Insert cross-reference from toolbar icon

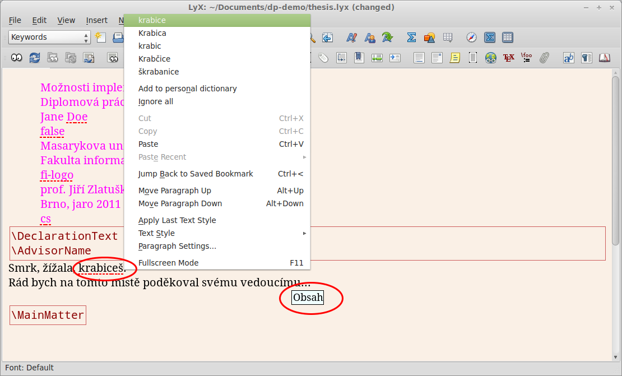(341, 58)
